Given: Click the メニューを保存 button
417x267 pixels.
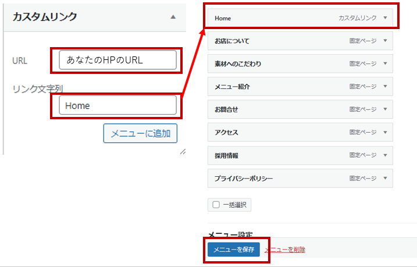Looking at the screenshot, I should coord(233,250).
